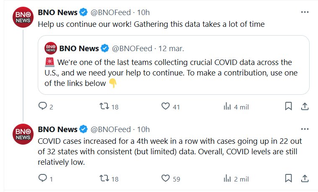This screenshot has width=318, height=192.
Task: Open the @BNOFeed handle on the first tweet
Action: click(111, 13)
